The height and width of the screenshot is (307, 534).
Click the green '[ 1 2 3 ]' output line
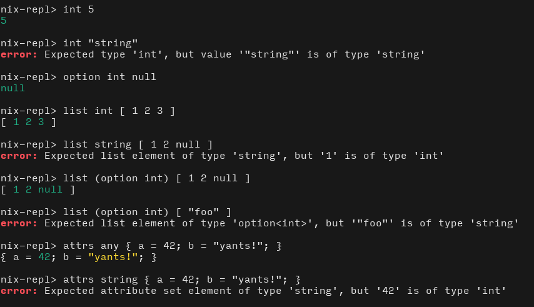click(28, 122)
